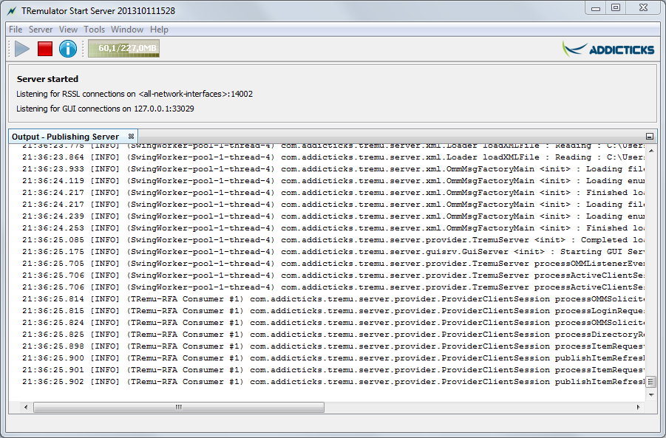666x438 pixels.
Task: Click the vertical scrollbar thumb
Action: (x=650, y=382)
